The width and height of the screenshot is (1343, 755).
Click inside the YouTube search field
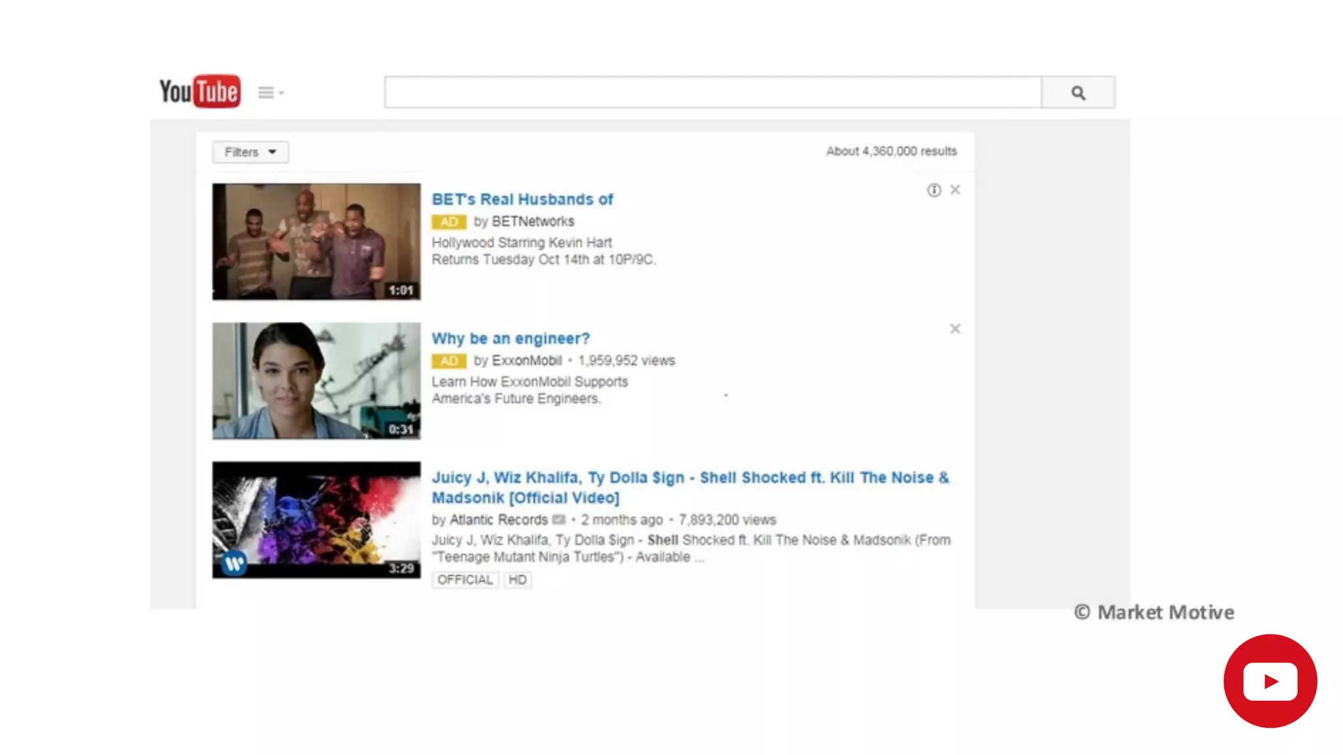click(x=712, y=92)
